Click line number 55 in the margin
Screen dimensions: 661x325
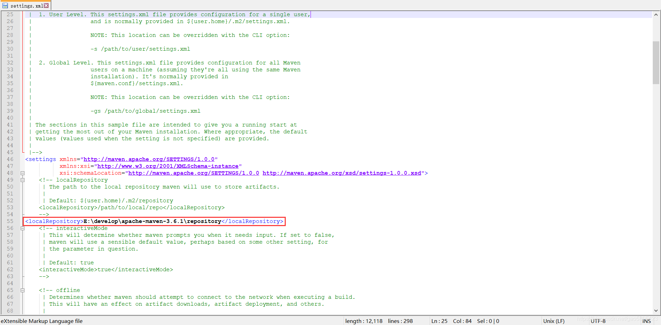[10, 221]
